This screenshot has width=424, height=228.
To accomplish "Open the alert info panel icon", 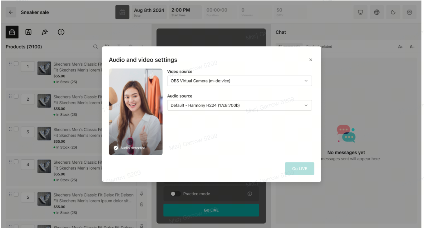I will point(61,32).
